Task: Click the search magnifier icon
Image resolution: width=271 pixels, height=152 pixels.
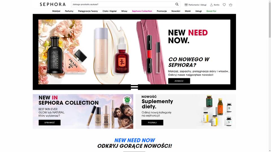Action: coord(177,4)
